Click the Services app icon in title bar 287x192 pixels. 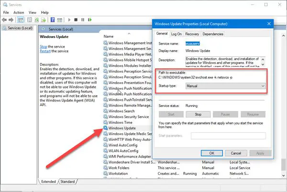pyautogui.click(x=5, y=4)
